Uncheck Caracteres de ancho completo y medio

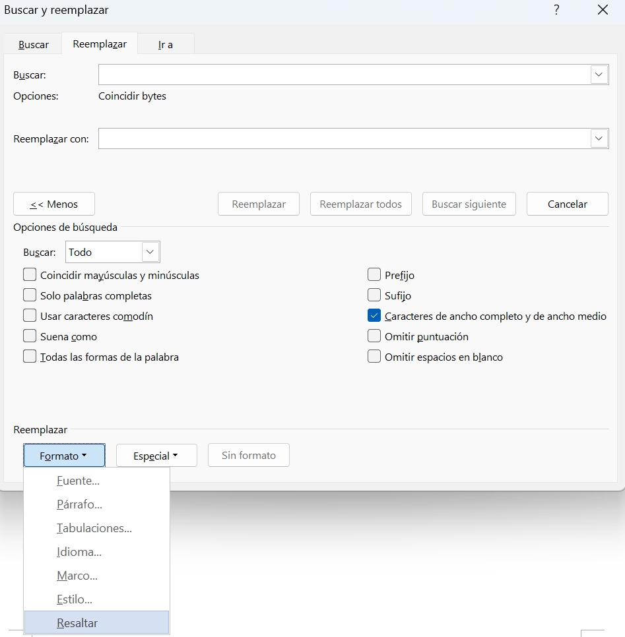point(374,315)
